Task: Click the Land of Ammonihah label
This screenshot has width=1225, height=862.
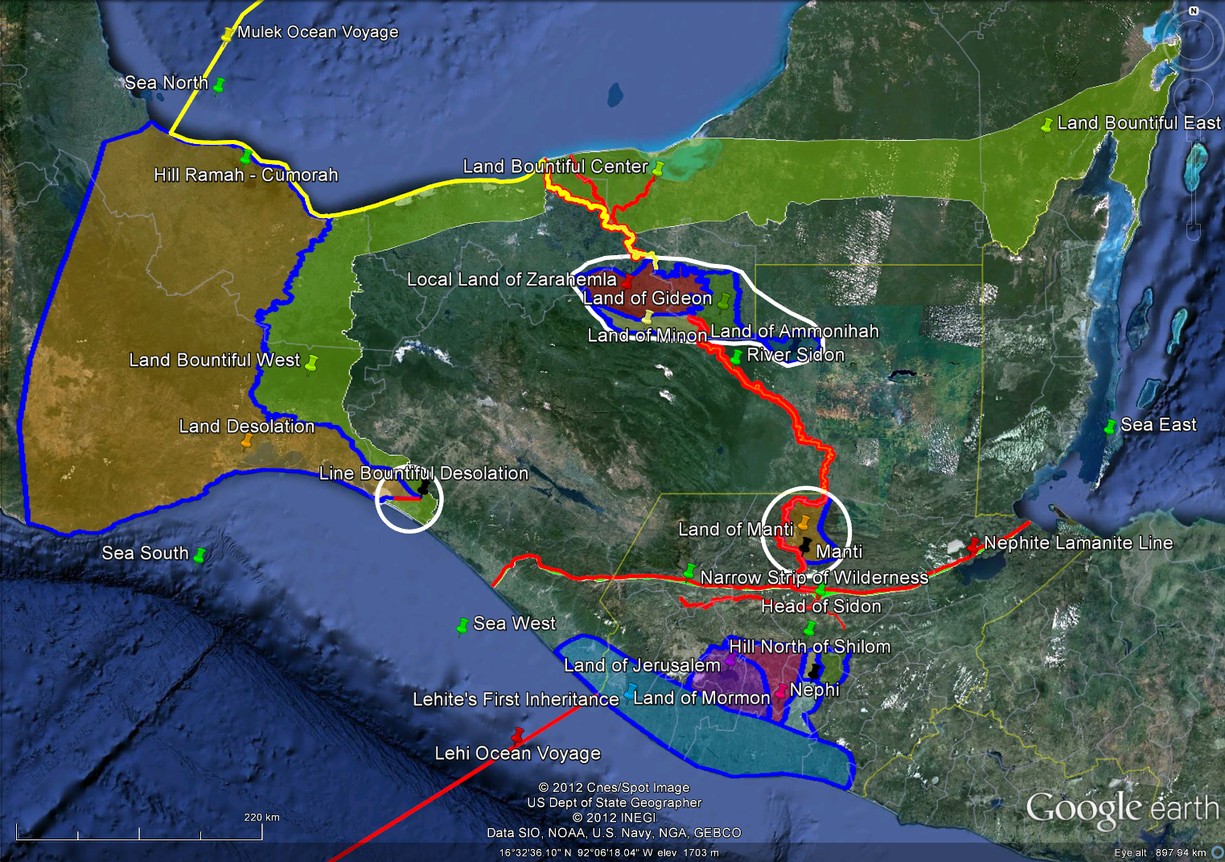Action: [x=795, y=332]
